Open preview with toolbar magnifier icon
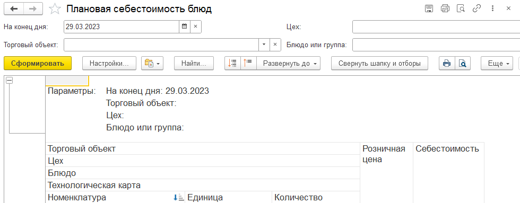 click(463, 63)
